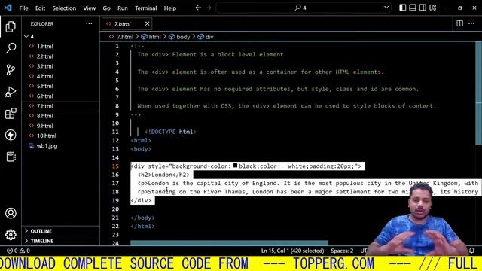Click the errors icon in the status bar
The width and height of the screenshot is (482, 271).
(10, 251)
